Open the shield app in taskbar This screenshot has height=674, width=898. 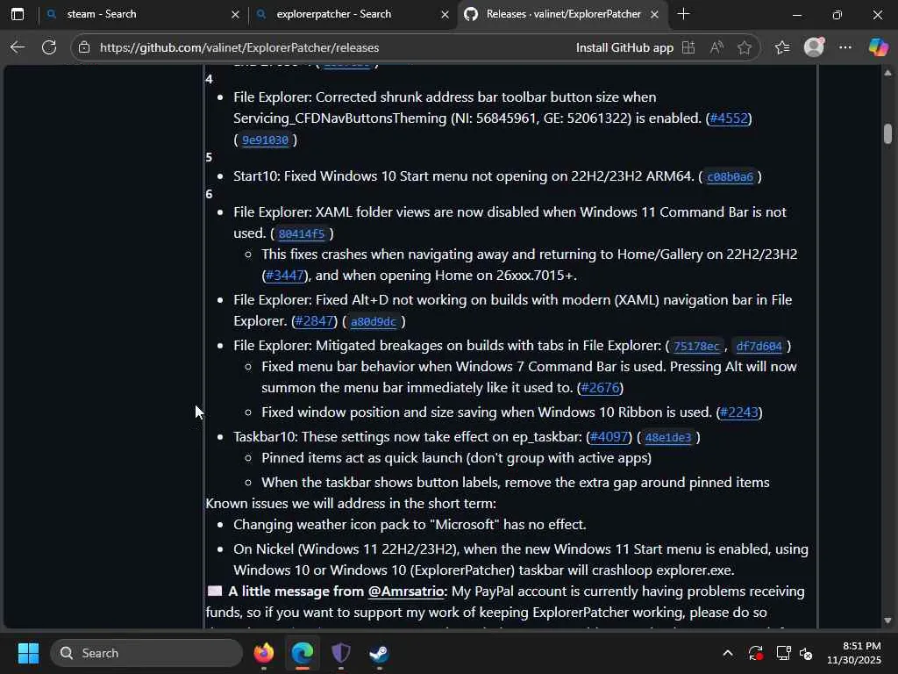tap(341, 653)
